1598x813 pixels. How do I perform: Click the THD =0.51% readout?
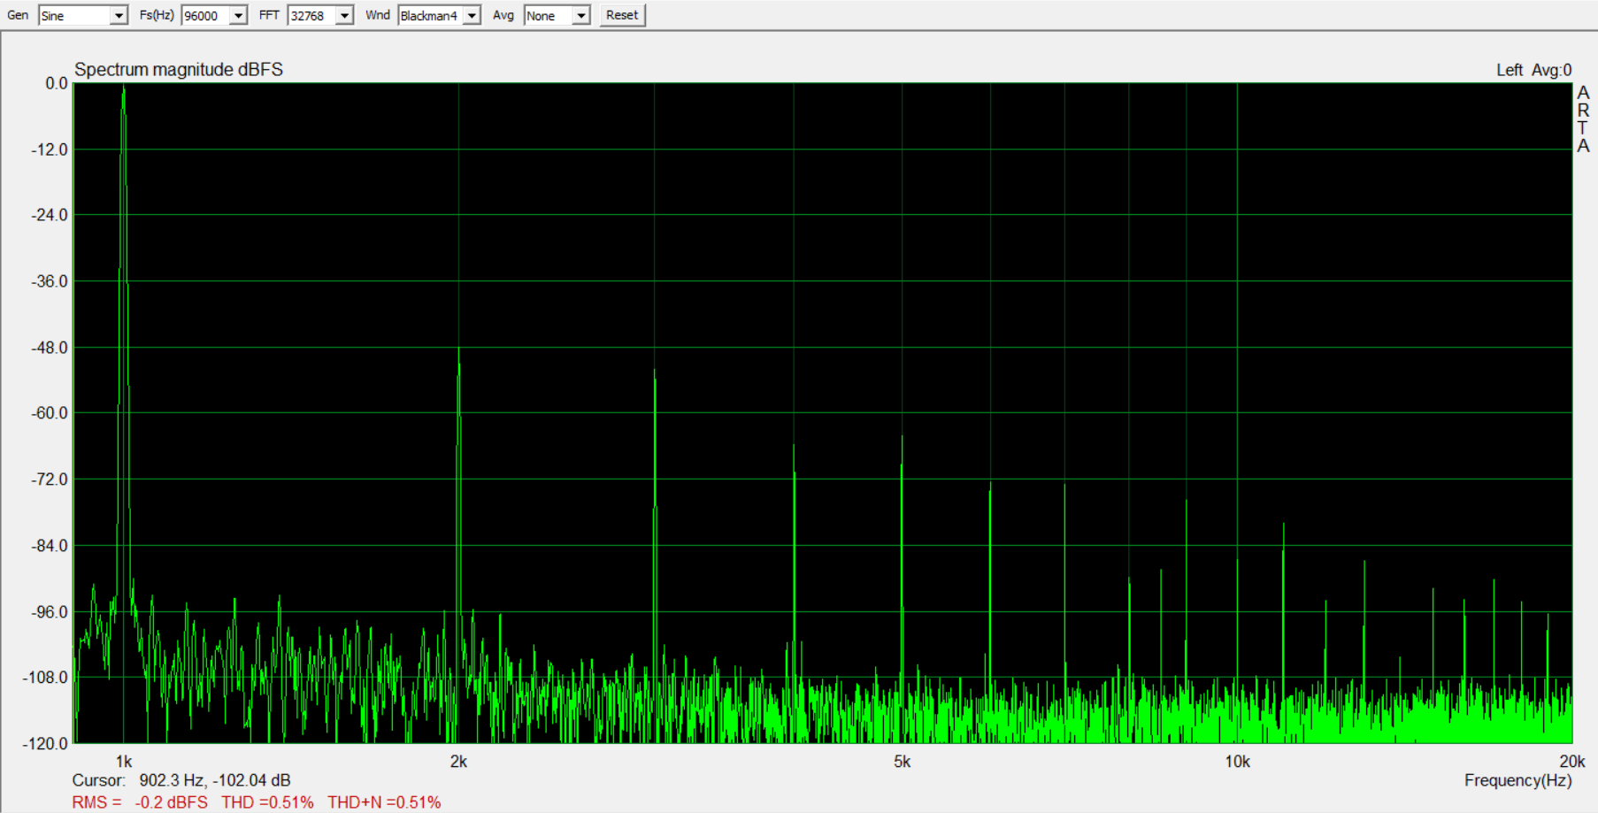pyautogui.click(x=267, y=802)
